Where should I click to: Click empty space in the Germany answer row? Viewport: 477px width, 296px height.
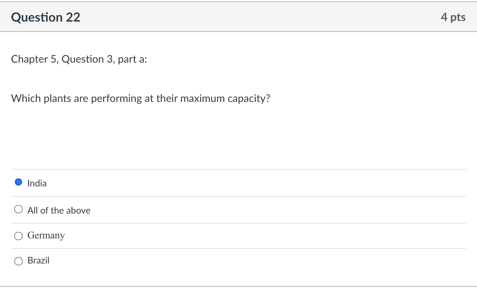point(236,236)
